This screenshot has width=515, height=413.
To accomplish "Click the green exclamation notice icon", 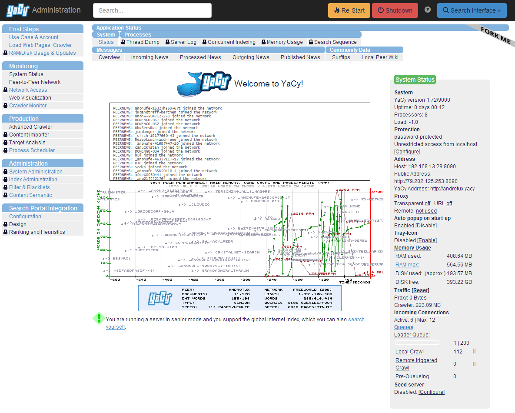I will pos(99,318).
